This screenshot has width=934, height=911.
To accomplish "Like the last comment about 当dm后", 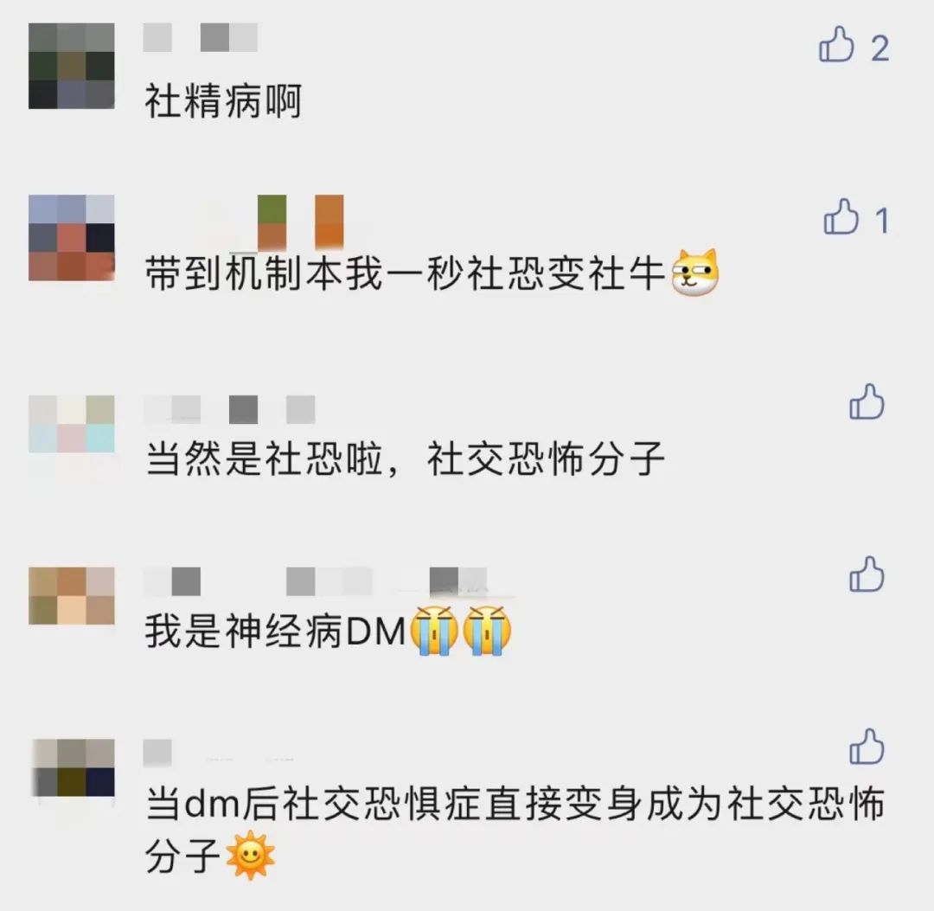I will [x=867, y=746].
